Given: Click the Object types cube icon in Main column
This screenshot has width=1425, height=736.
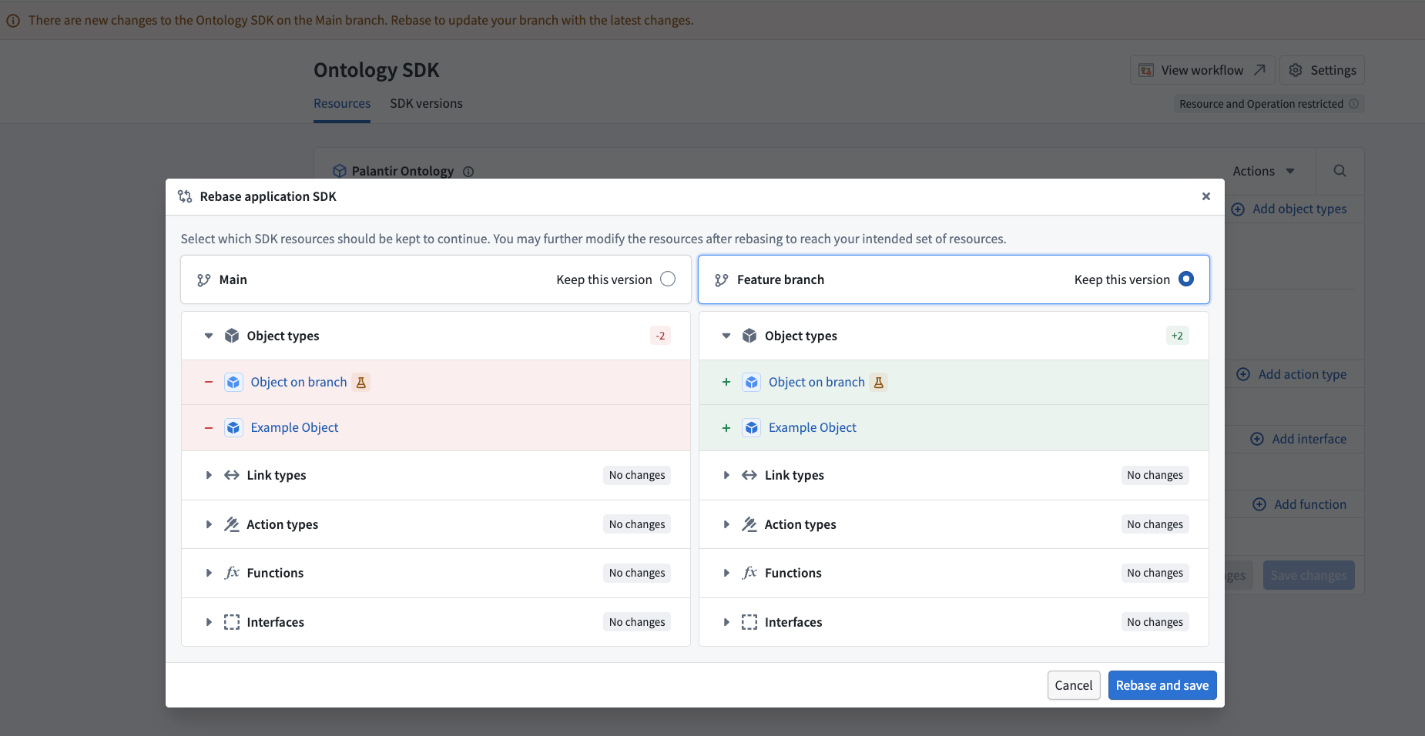Looking at the screenshot, I should click(x=232, y=336).
